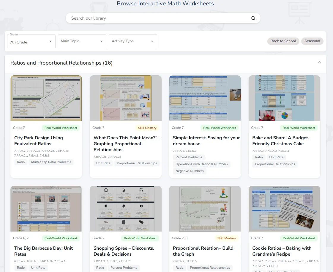The height and width of the screenshot is (272, 333).
Task: Type in the Search our library field
Action: click(x=157, y=18)
